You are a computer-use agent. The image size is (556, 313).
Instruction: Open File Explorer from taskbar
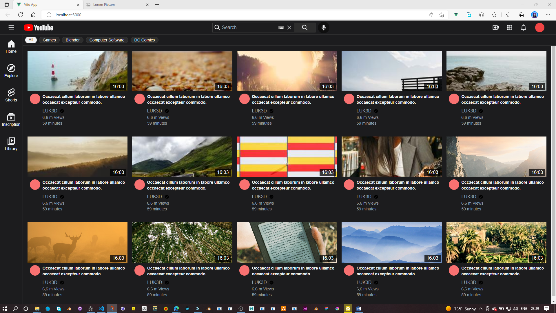pyautogui.click(x=37, y=309)
